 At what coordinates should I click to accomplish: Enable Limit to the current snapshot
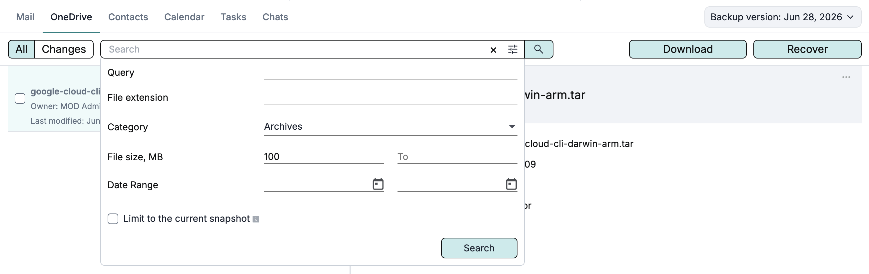click(x=113, y=219)
